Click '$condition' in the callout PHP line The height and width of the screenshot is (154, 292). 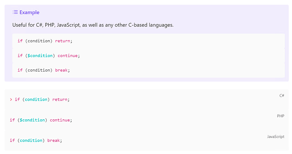(40, 56)
